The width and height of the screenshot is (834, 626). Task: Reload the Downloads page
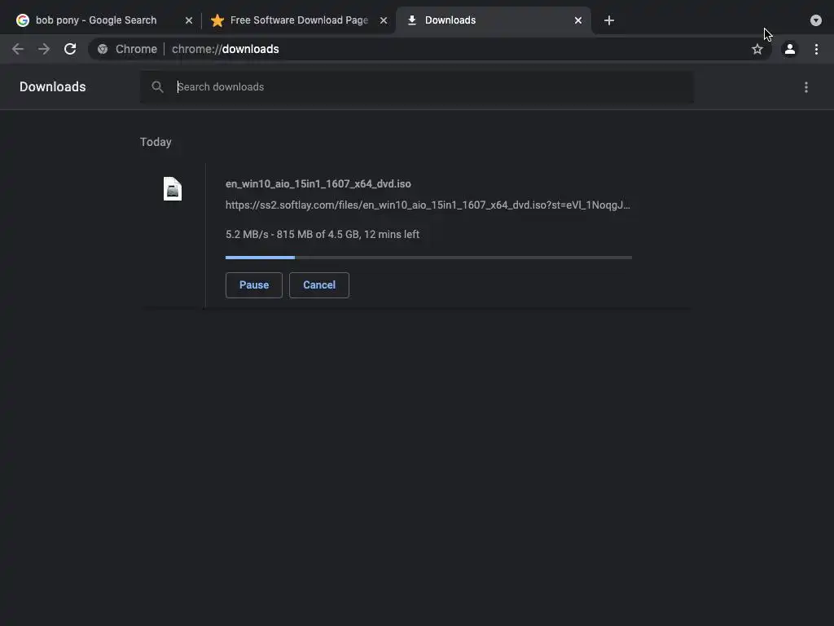pos(70,49)
